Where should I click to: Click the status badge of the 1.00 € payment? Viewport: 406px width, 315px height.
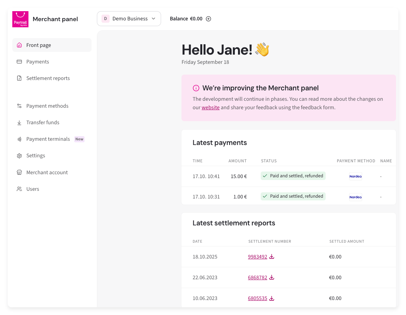point(293,196)
